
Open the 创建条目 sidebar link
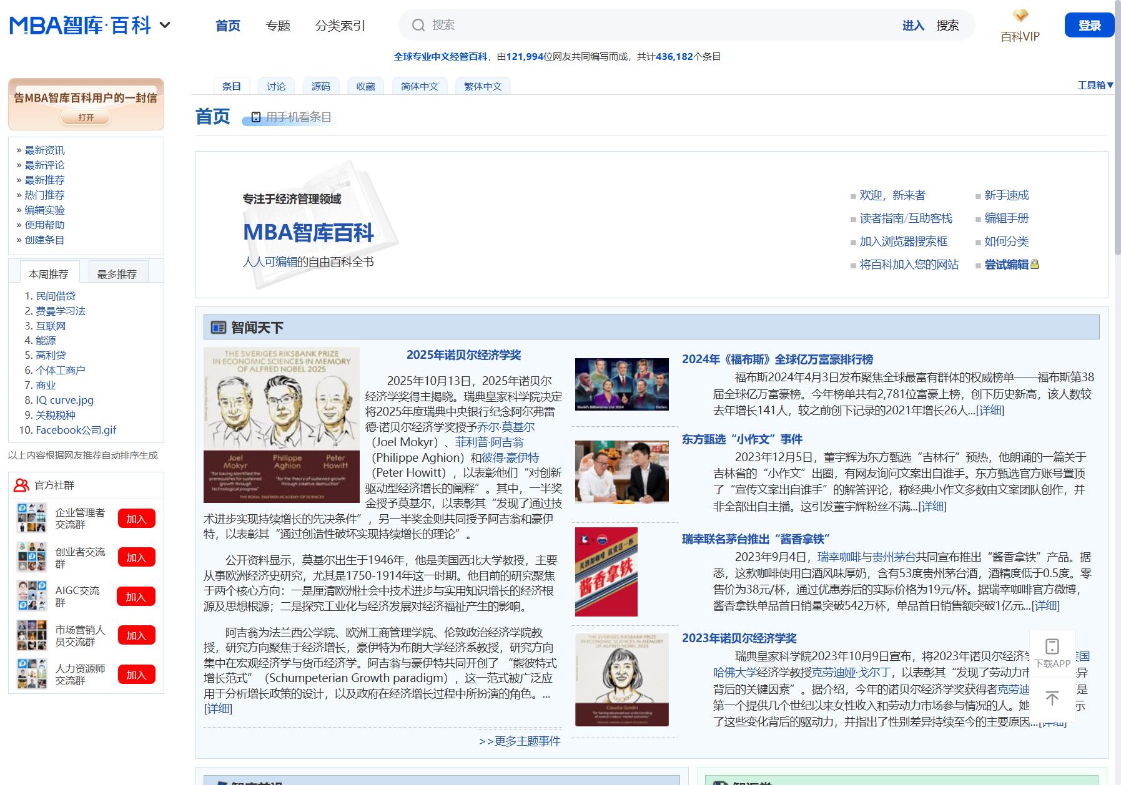tap(44, 240)
